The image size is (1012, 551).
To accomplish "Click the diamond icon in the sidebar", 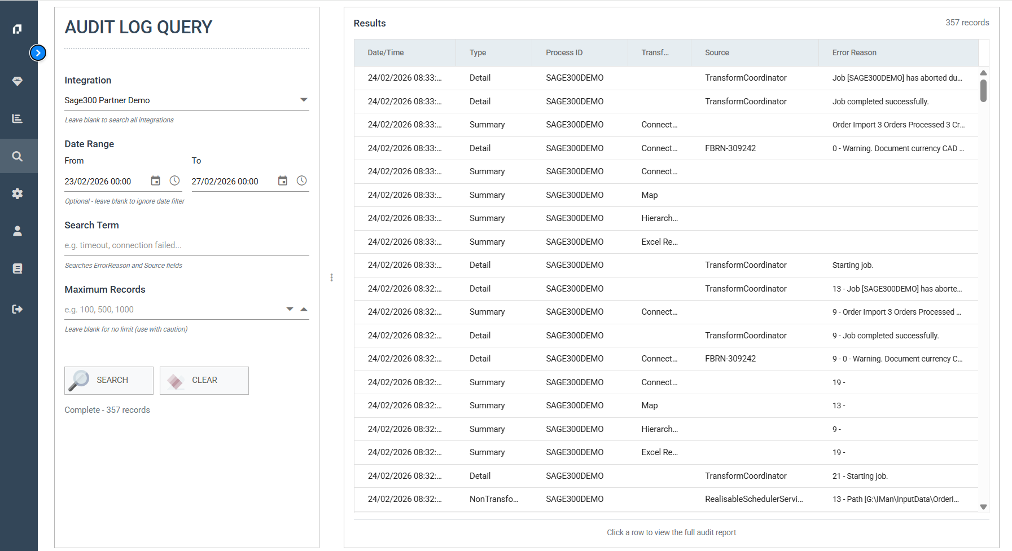I will click(x=17, y=81).
